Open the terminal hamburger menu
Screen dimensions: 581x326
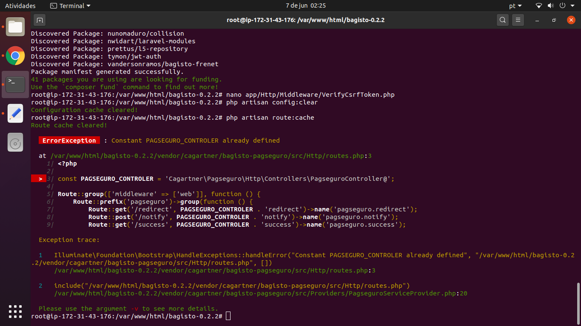(518, 20)
